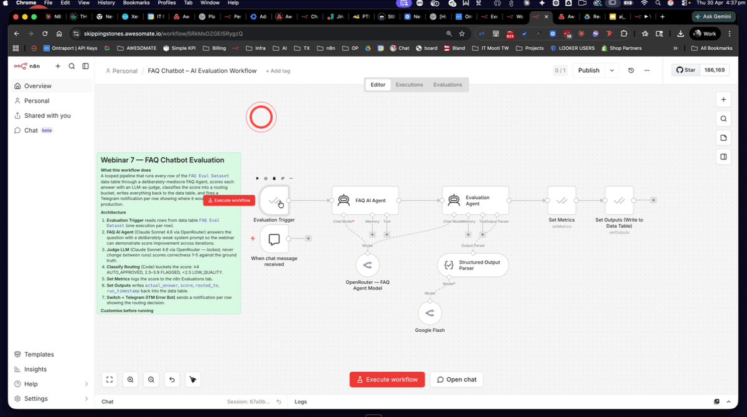747x417 pixels.
Task: Toggle the focus panel icon on right rail
Action: pyautogui.click(x=723, y=157)
